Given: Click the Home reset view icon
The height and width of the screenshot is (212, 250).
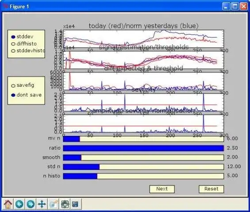Looking at the screenshot, I should coord(8,204).
